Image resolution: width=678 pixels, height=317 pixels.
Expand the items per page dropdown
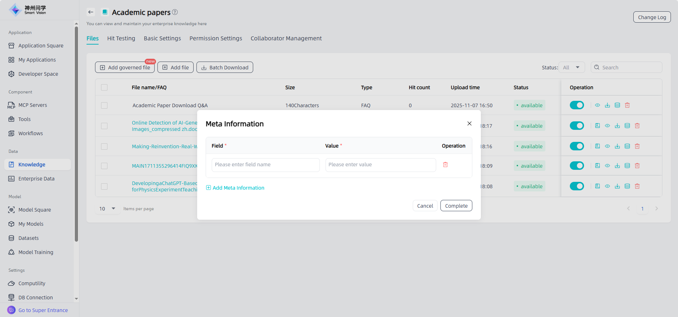(x=107, y=209)
